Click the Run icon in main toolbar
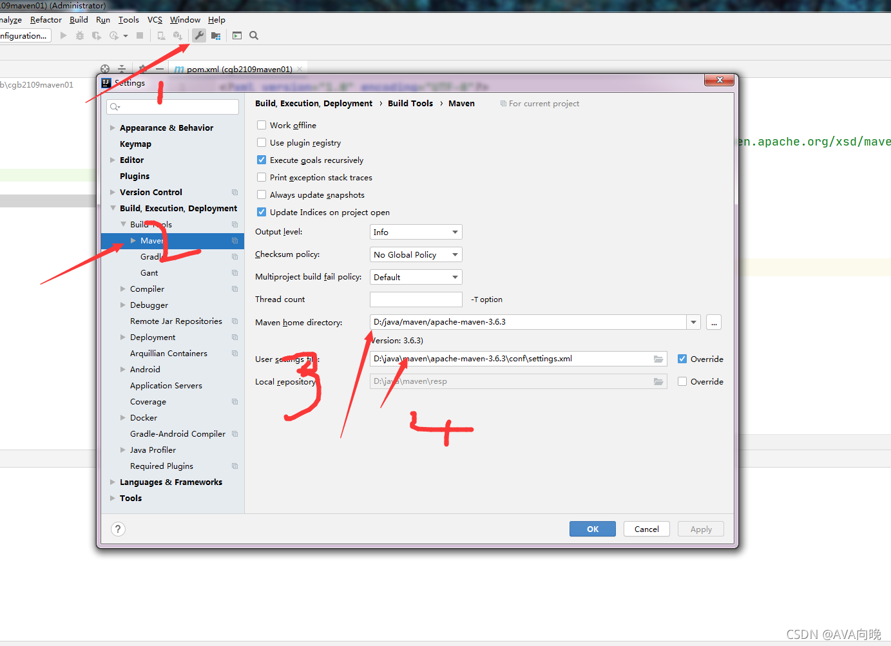891x646 pixels. tap(63, 35)
